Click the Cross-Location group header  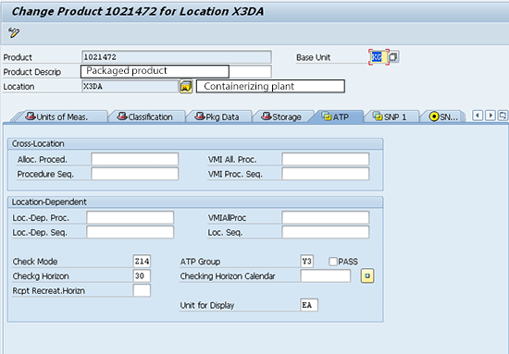tap(195, 143)
